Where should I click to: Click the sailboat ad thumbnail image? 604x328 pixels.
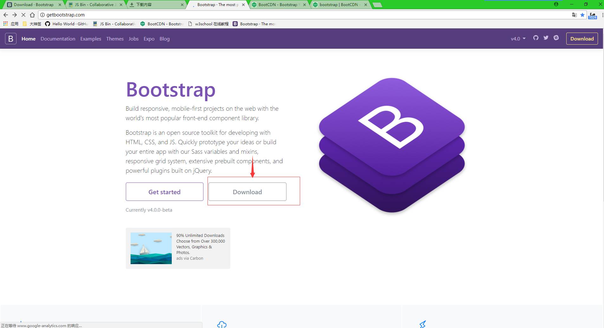[x=151, y=248]
